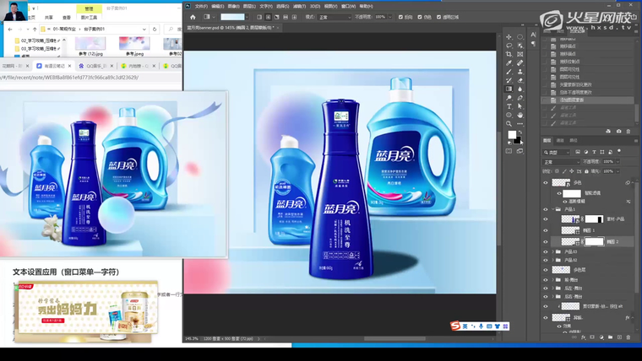Select the Zoom magnifier tool
642x361 pixels.
click(509, 123)
